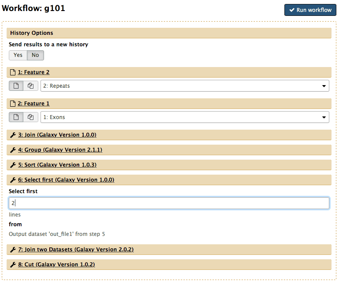The height and width of the screenshot is (284, 339).
Task: Enable multiple datasets mode for Feature 2
Action: pos(30,86)
